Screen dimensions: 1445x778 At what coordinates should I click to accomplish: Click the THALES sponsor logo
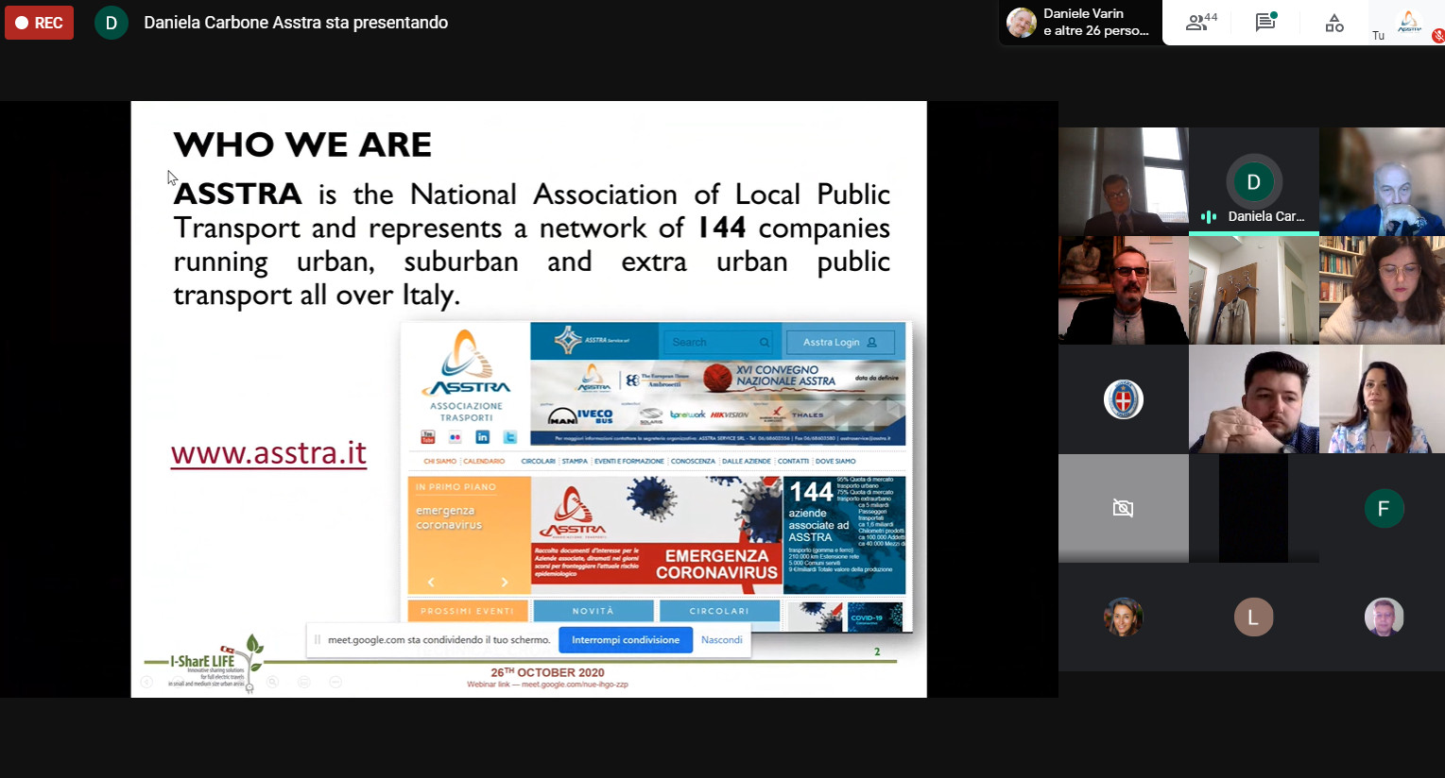tap(807, 414)
